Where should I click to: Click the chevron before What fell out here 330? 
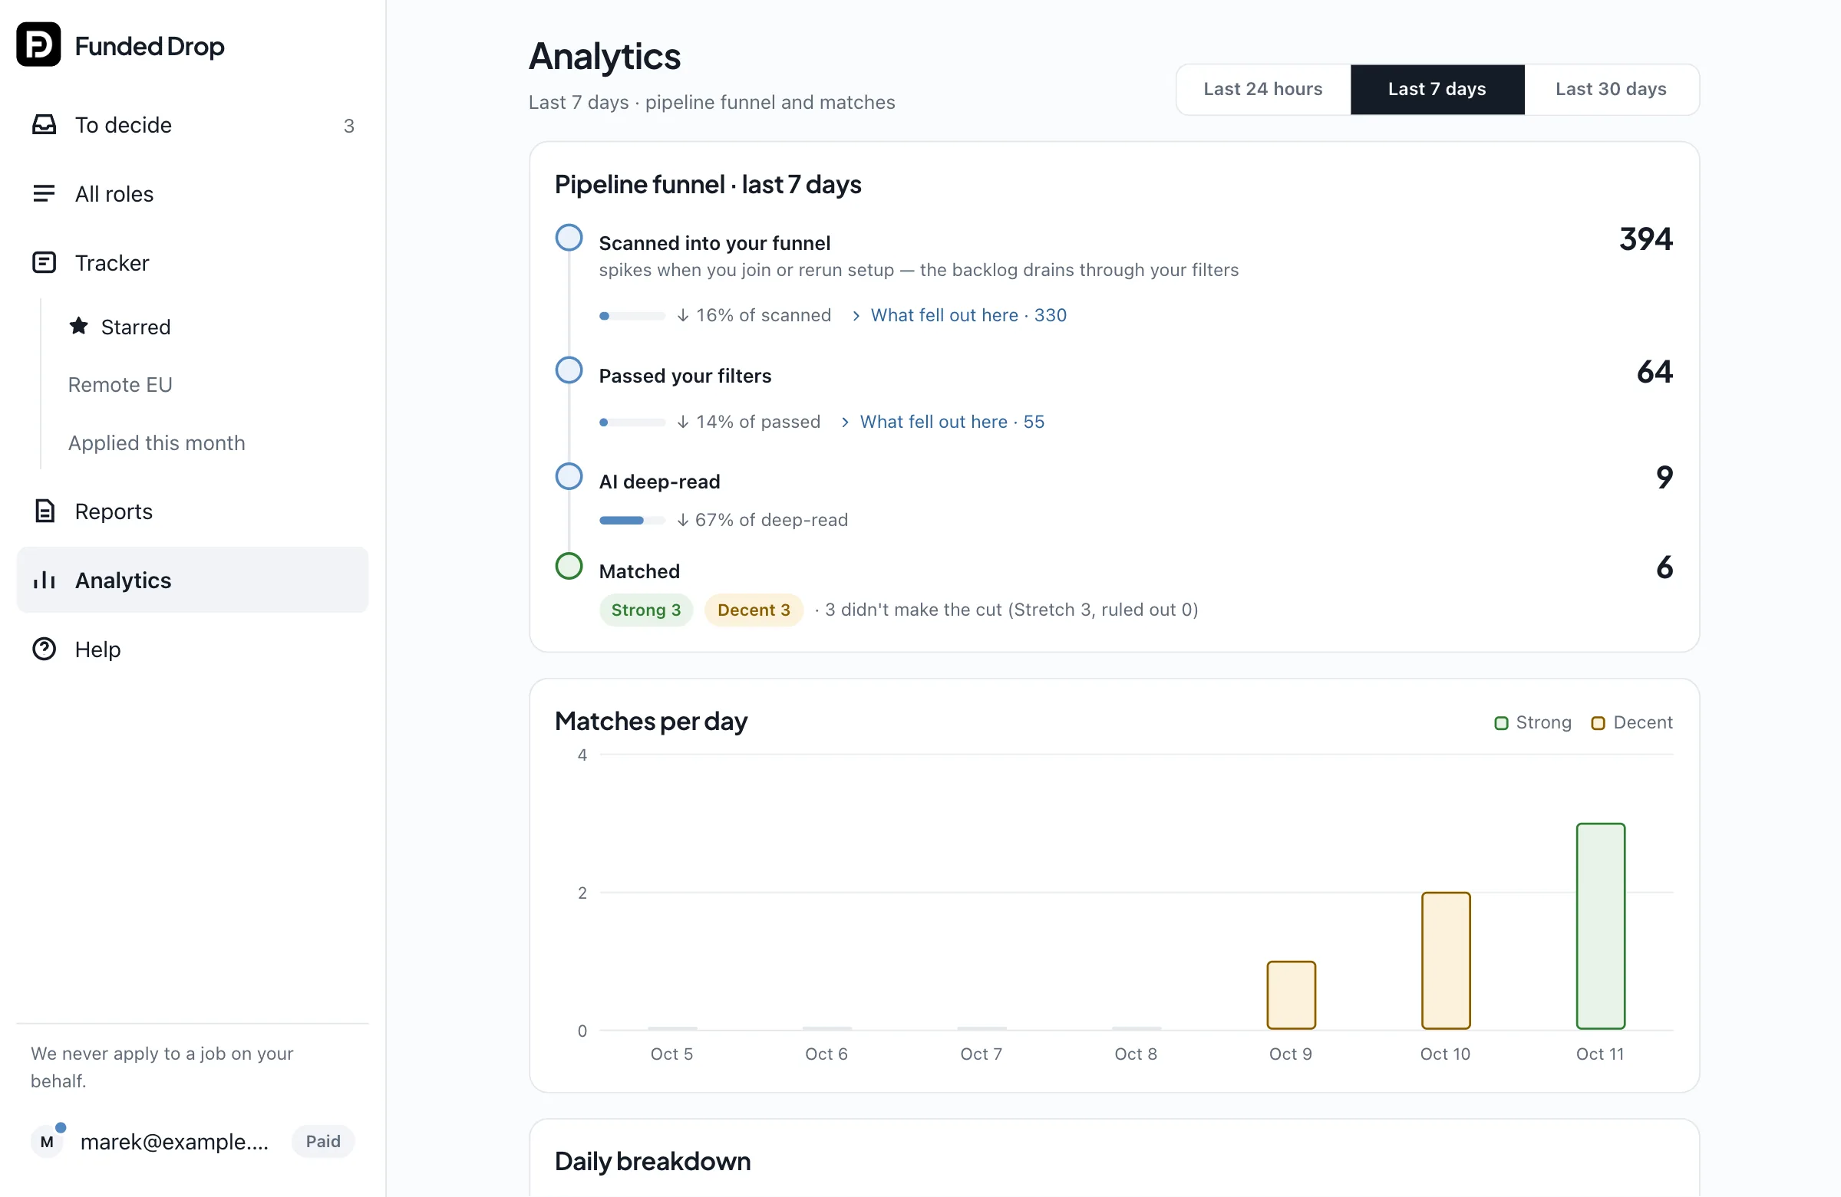point(856,315)
